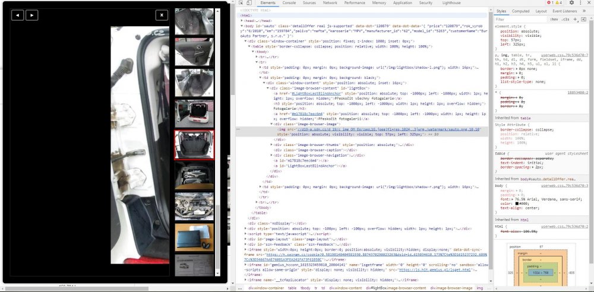This screenshot has height=292, width=594.
Task: Select the Elements tab
Action: (268, 2)
